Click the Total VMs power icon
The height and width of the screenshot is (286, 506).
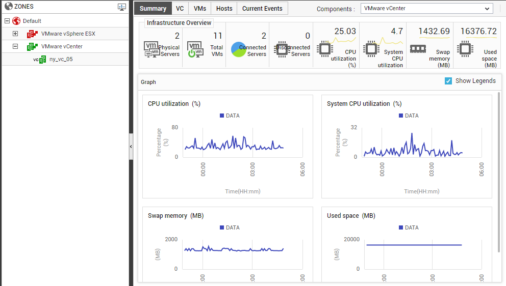[x=195, y=49]
